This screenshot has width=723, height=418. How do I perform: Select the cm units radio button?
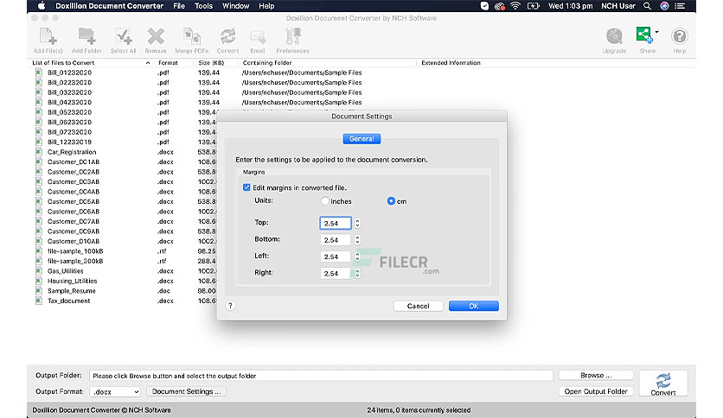tap(391, 201)
